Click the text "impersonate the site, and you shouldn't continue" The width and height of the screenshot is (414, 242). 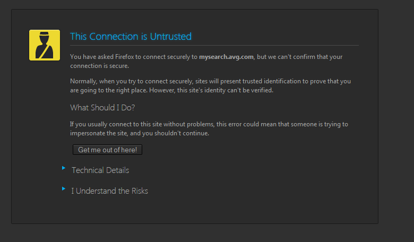[140, 133]
